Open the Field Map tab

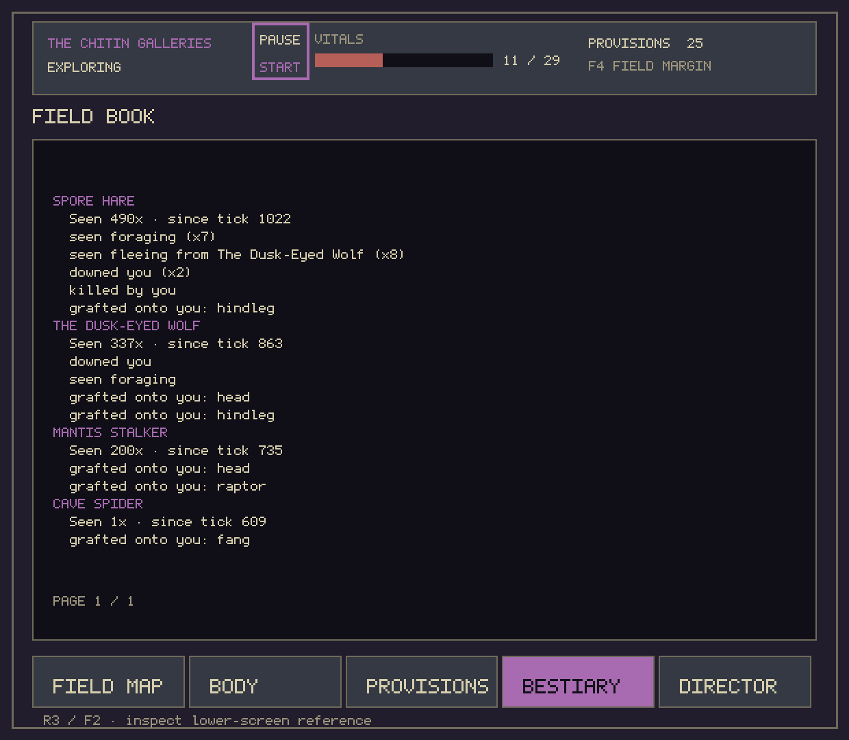click(108, 682)
